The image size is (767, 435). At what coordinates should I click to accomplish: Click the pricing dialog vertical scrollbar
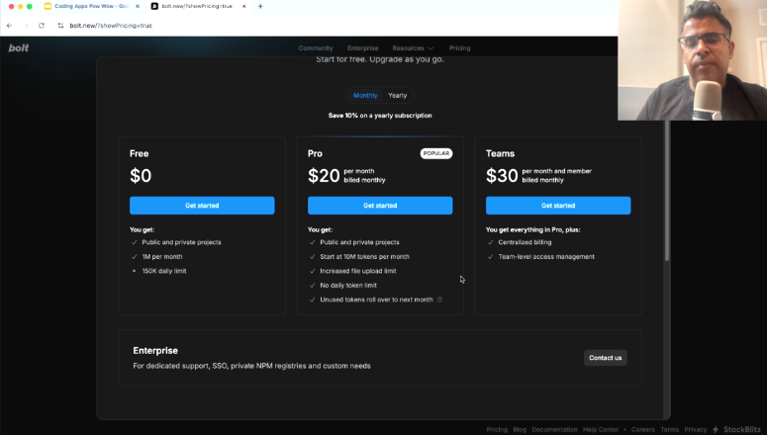[666, 191]
